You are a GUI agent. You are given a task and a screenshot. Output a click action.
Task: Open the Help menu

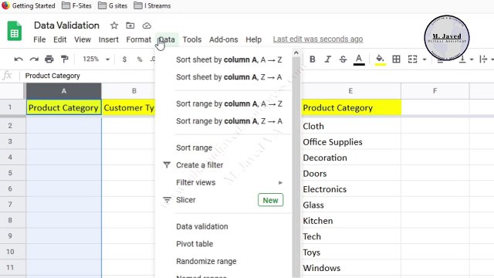coord(254,39)
